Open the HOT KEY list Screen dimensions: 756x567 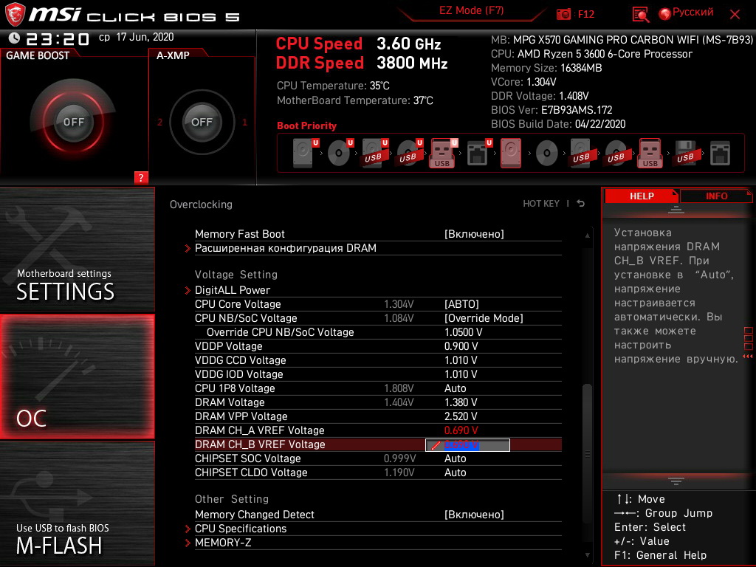point(541,204)
